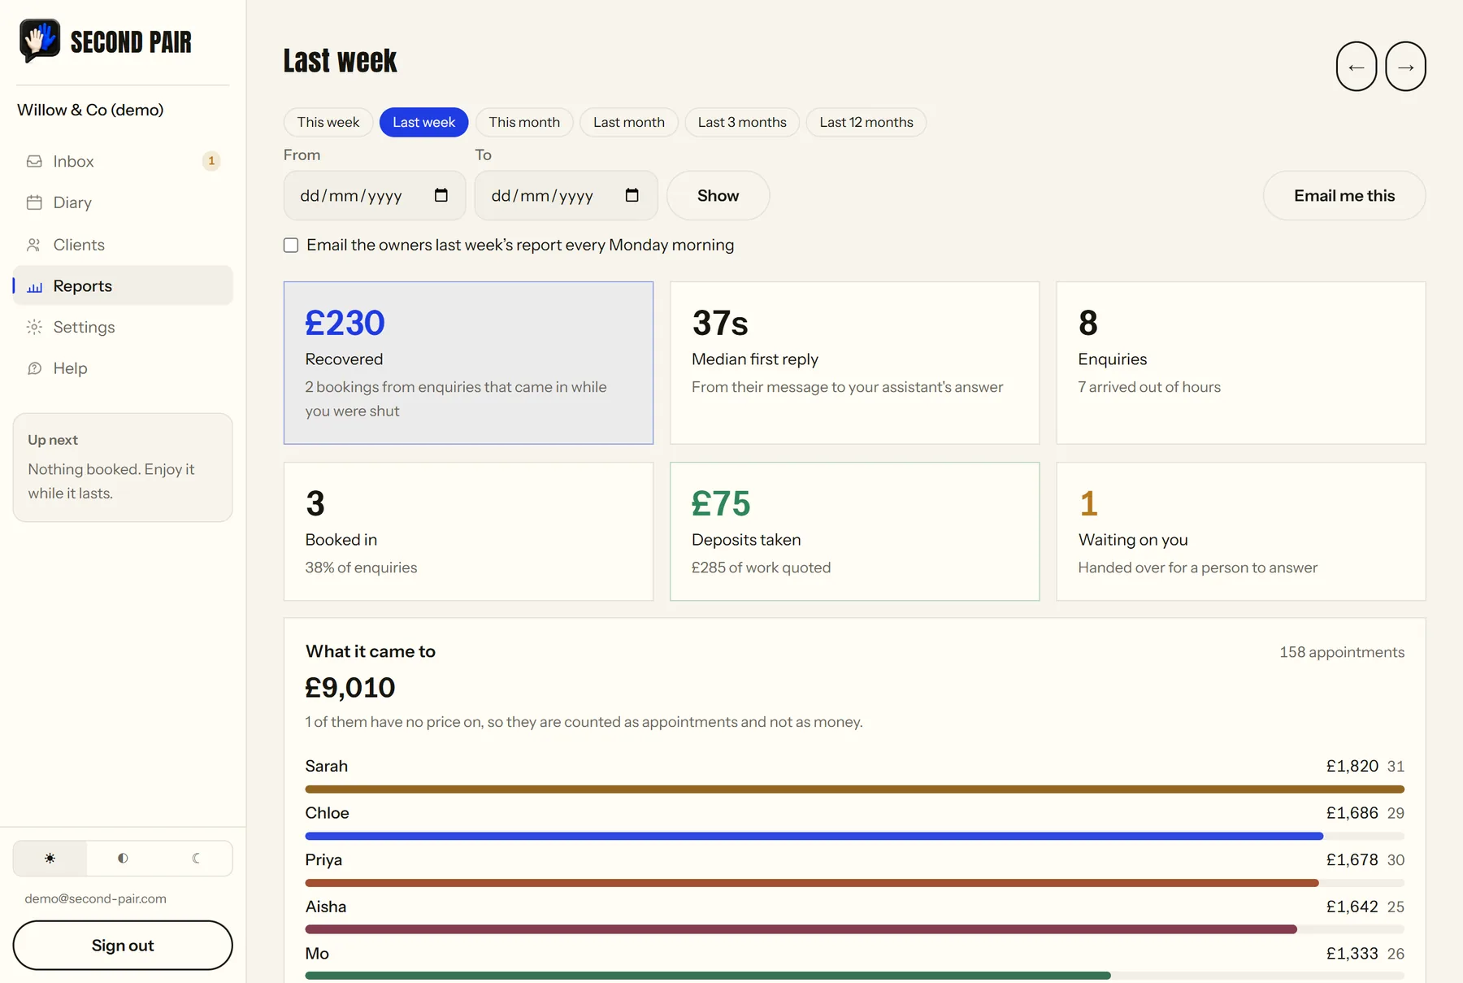
Task: Click the Reports bar chart icon
Action: point(34,286)
